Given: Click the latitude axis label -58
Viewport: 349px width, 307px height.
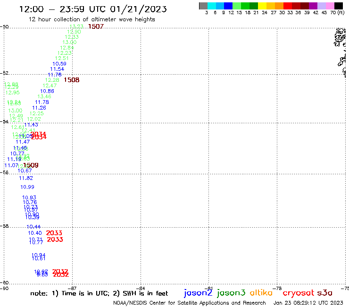Looking at the screenshot, I should [4, 226].
